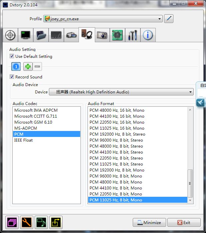Open the tools settings tab
The image size is (206, 233).
click(x=132, y=35)
